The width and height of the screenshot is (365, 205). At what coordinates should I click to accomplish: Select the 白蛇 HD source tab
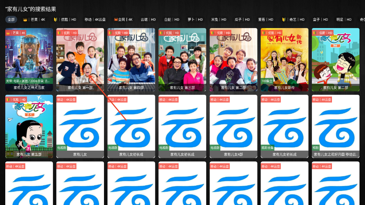tap(172, 20)
